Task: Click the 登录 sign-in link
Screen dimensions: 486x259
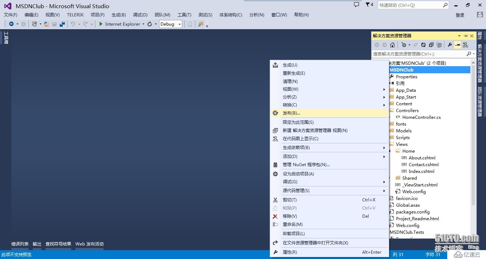Action: (x=460, y=15)
